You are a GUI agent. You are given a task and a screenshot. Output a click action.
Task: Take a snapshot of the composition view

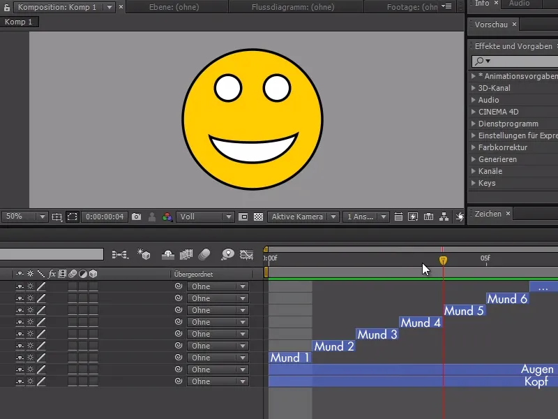(x=137, y=216)
